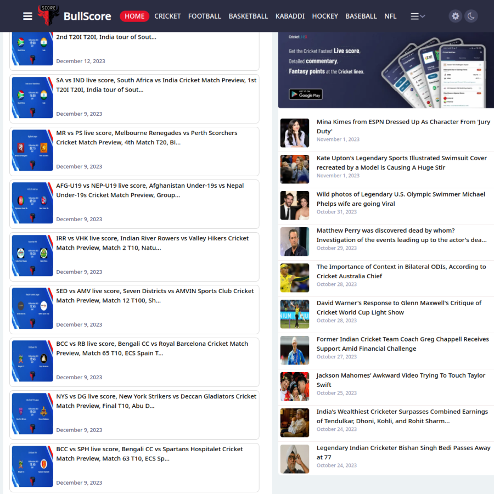
Task: Click SED vs AMV match thumbnail
Action: click(32, 308)
